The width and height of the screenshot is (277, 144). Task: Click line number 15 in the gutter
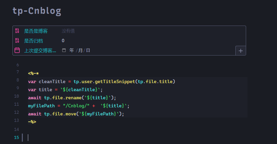(16, 137)
